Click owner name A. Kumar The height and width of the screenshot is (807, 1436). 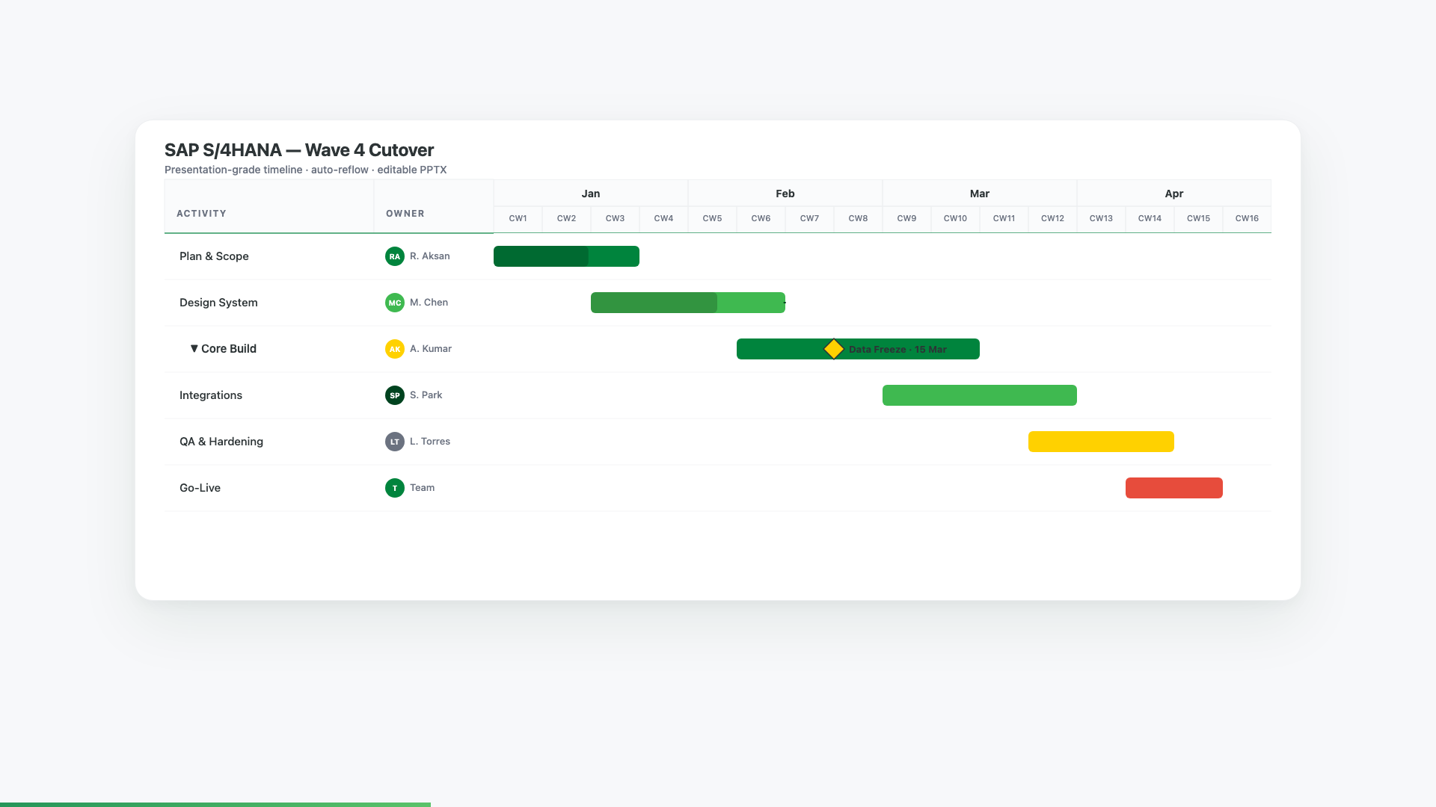tap(431, 349)
